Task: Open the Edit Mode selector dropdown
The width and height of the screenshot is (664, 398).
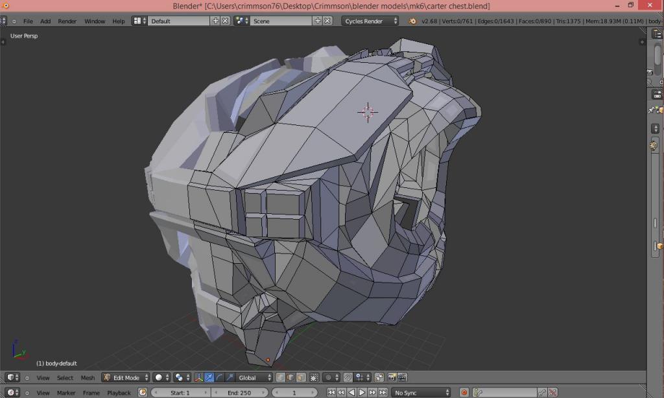Action: [126, 377]
